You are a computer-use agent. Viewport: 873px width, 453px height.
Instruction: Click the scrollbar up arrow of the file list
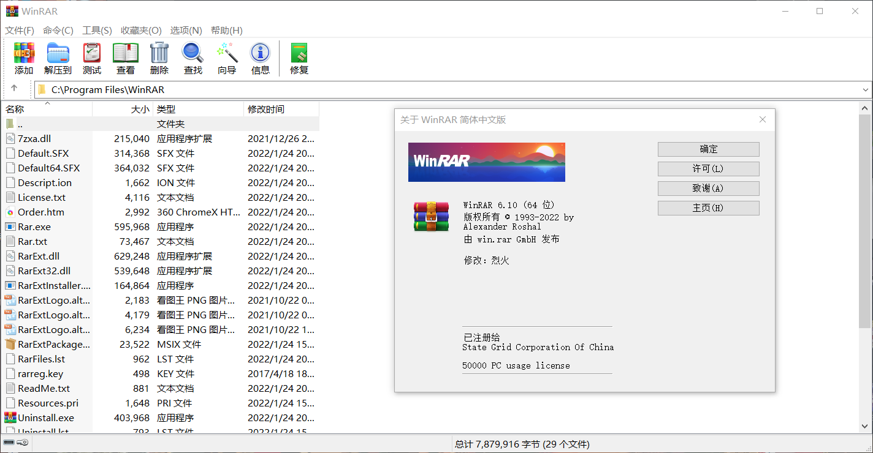click(865, 108)
